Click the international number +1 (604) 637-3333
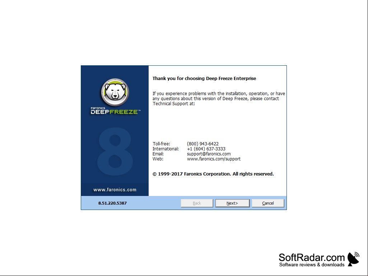The image size is (368, 276). (206, 149)
